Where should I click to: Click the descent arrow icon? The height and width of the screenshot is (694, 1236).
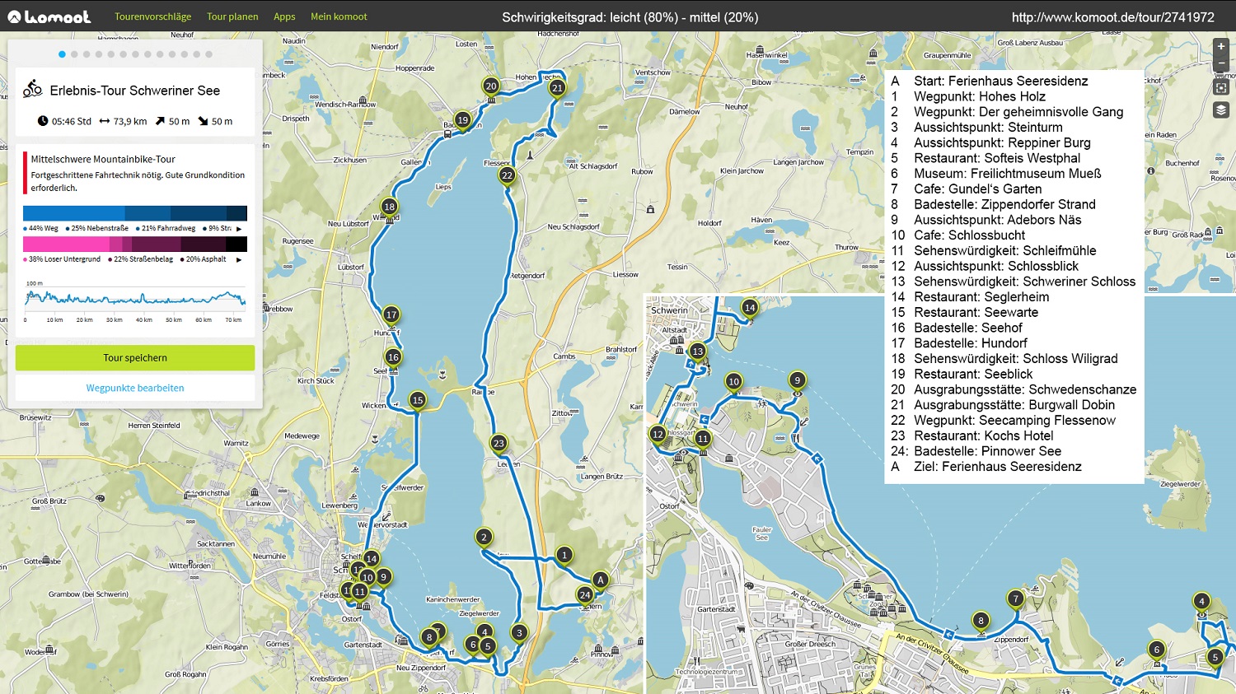point(203,121)
